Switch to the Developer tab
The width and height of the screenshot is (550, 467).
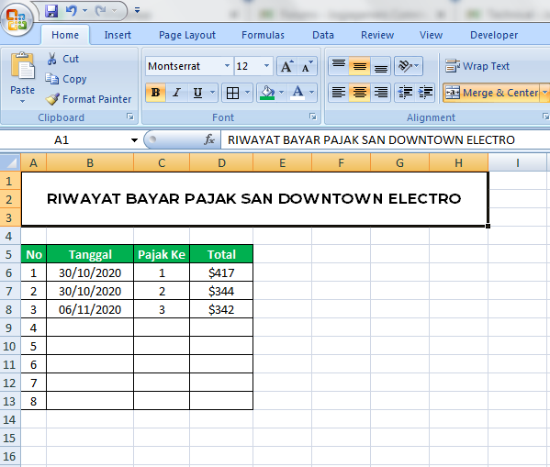(x=494, y=35)
